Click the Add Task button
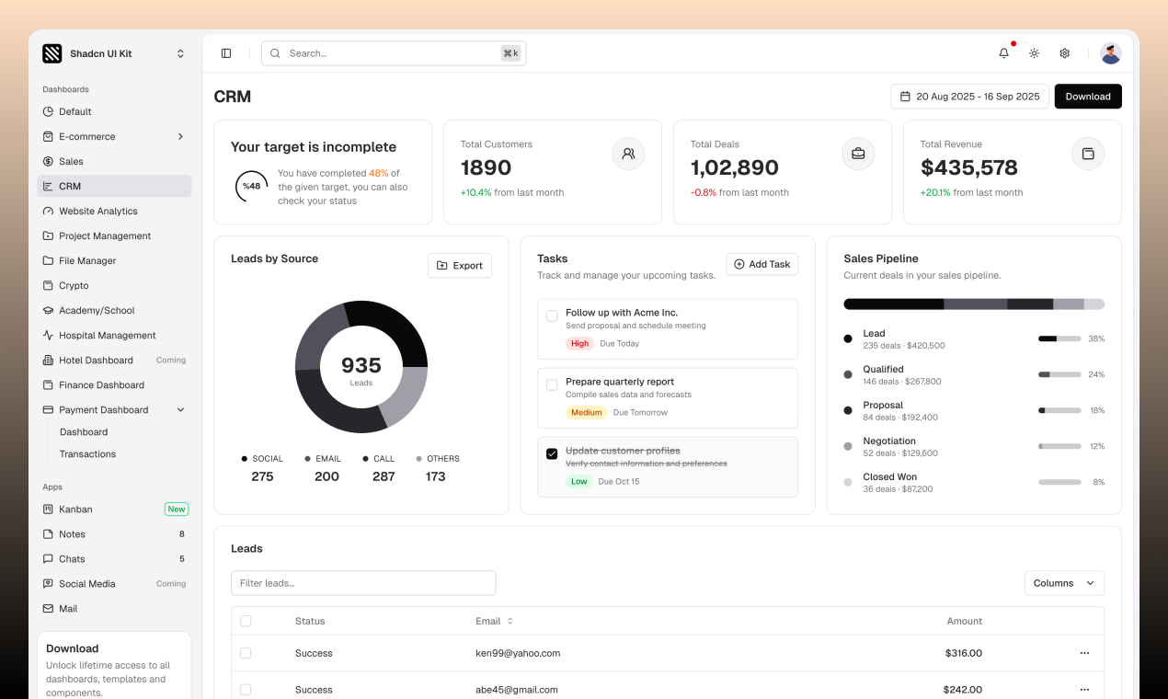 click(x=761, y=264)
